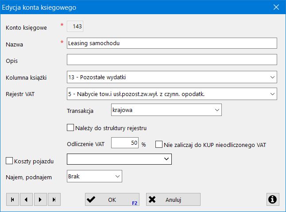Screen dimensions: 286x212
Task: Confirm with the OK button
Action: tap(112, 200)
